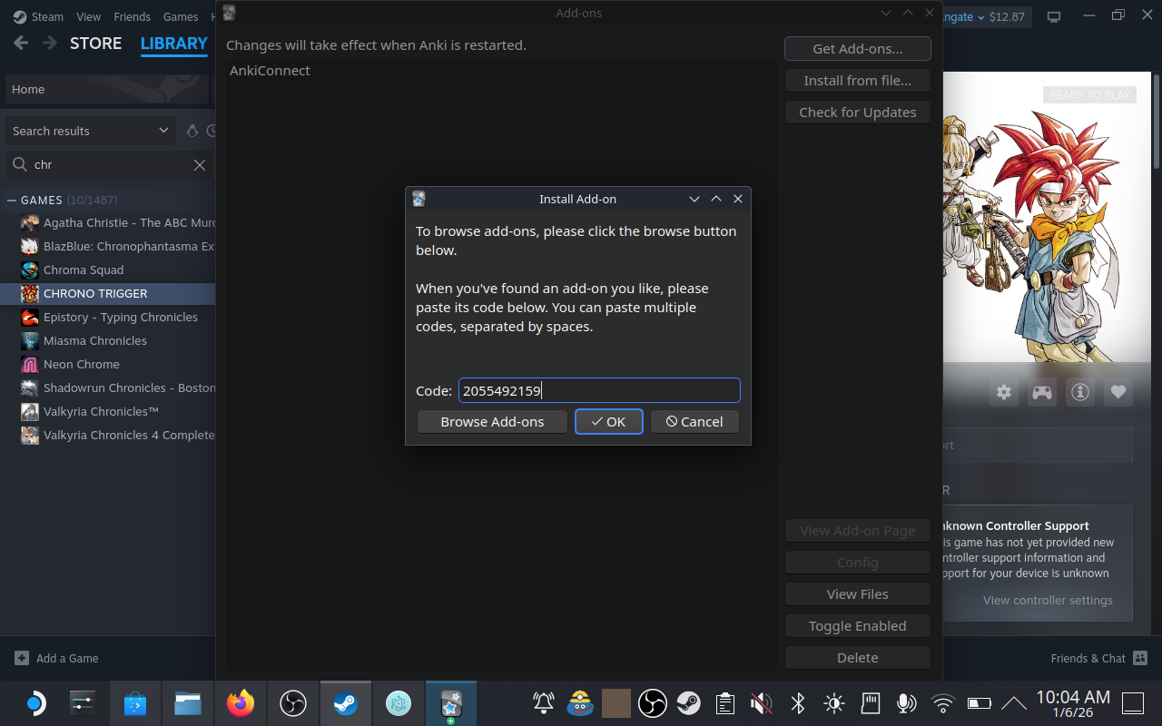Toggle Enabled for the AnkiConnect add-on
Screen dimensions: 1162x726
pyautogui.click(x=857, y=625)
